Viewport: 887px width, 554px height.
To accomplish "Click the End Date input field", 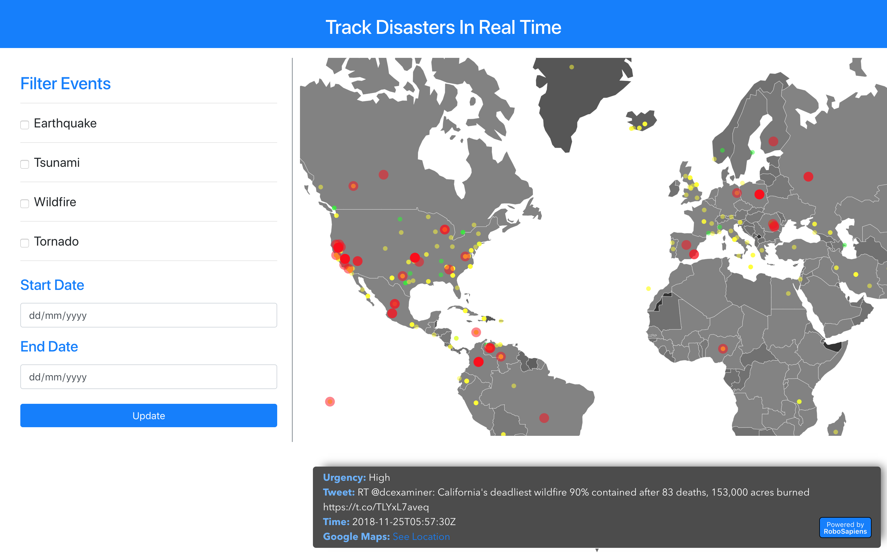I will tap(148, 377).
